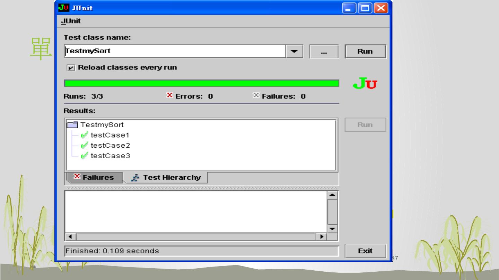This screenshot has width=499, height=280.
Task: Click the green checkmark beside testCase2
Action: pos(84,146)
